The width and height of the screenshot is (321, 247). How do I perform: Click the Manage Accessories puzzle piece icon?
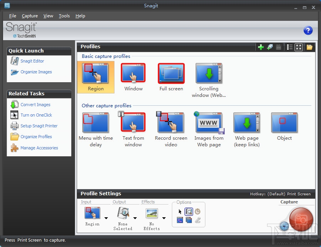point(14,147)
